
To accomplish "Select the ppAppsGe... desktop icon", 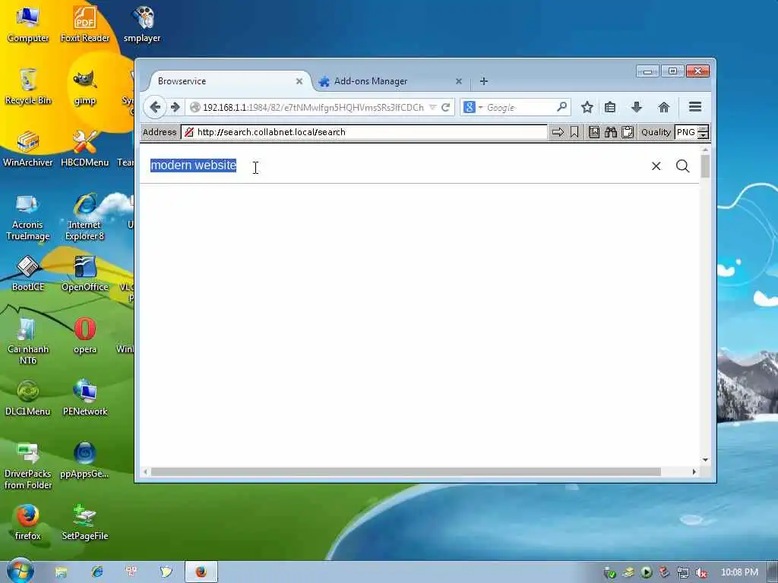I will [x=85, y=461].
